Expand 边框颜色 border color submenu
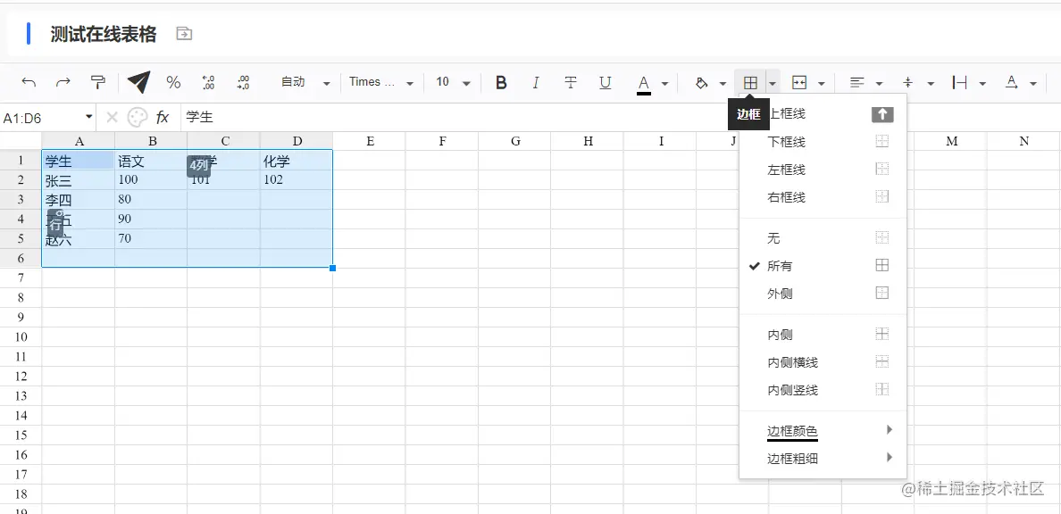The image size is (1061, 514). click(x=823, y=431)
